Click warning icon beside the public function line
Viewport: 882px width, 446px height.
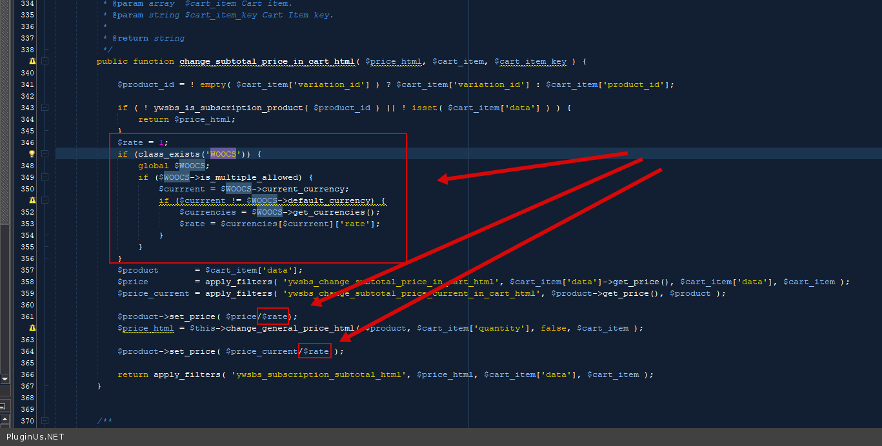(x=32, y=61)
